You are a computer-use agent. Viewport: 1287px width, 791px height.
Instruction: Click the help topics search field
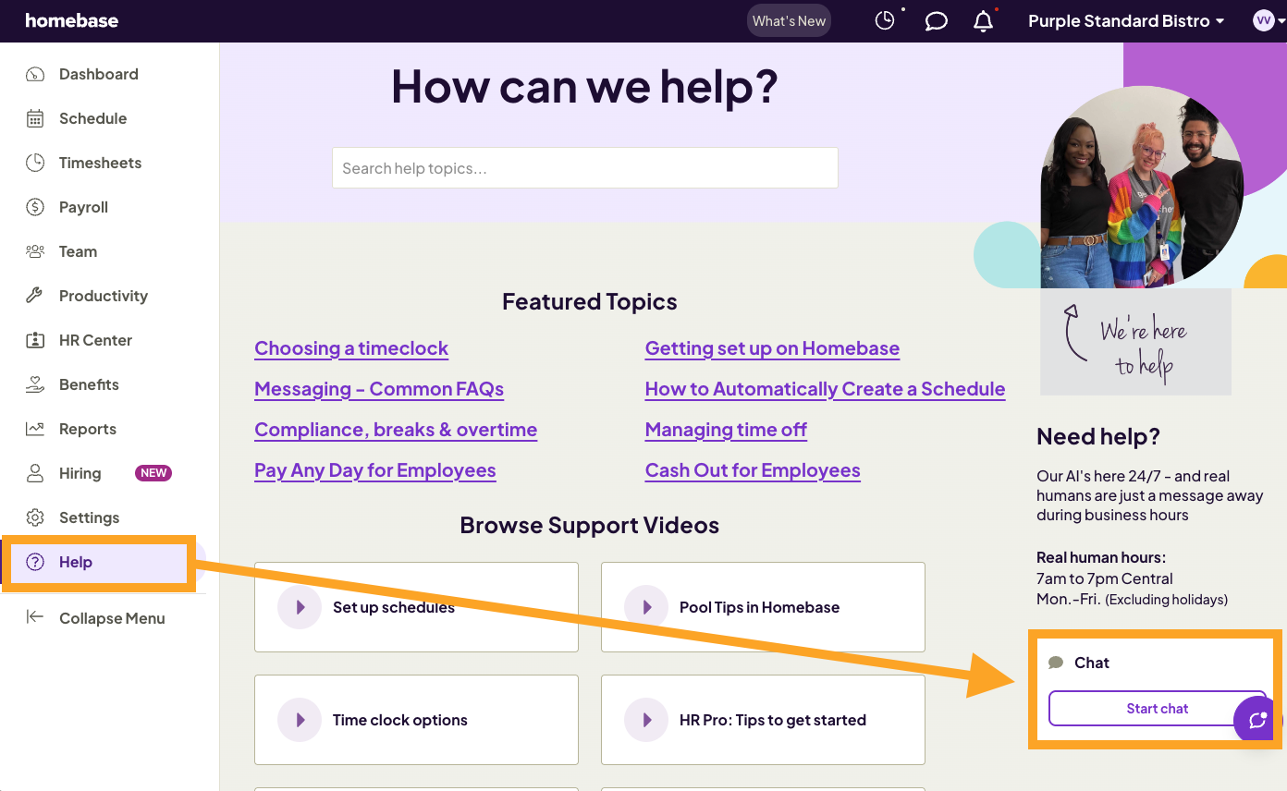584,167
